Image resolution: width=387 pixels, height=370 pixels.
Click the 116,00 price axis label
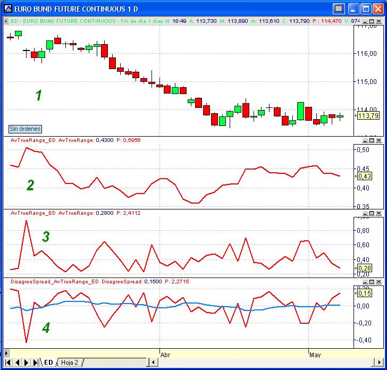pyautogui.click(x=367, y=54)
